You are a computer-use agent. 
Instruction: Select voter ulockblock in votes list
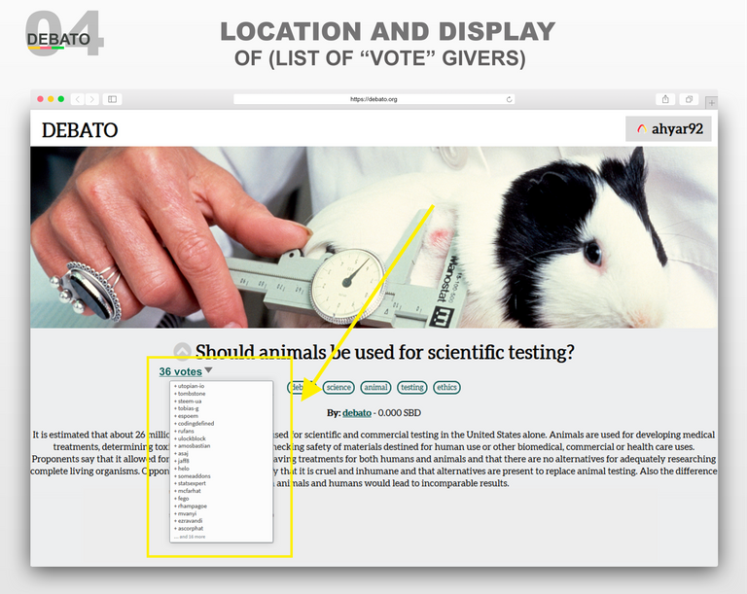pos(190,438)
